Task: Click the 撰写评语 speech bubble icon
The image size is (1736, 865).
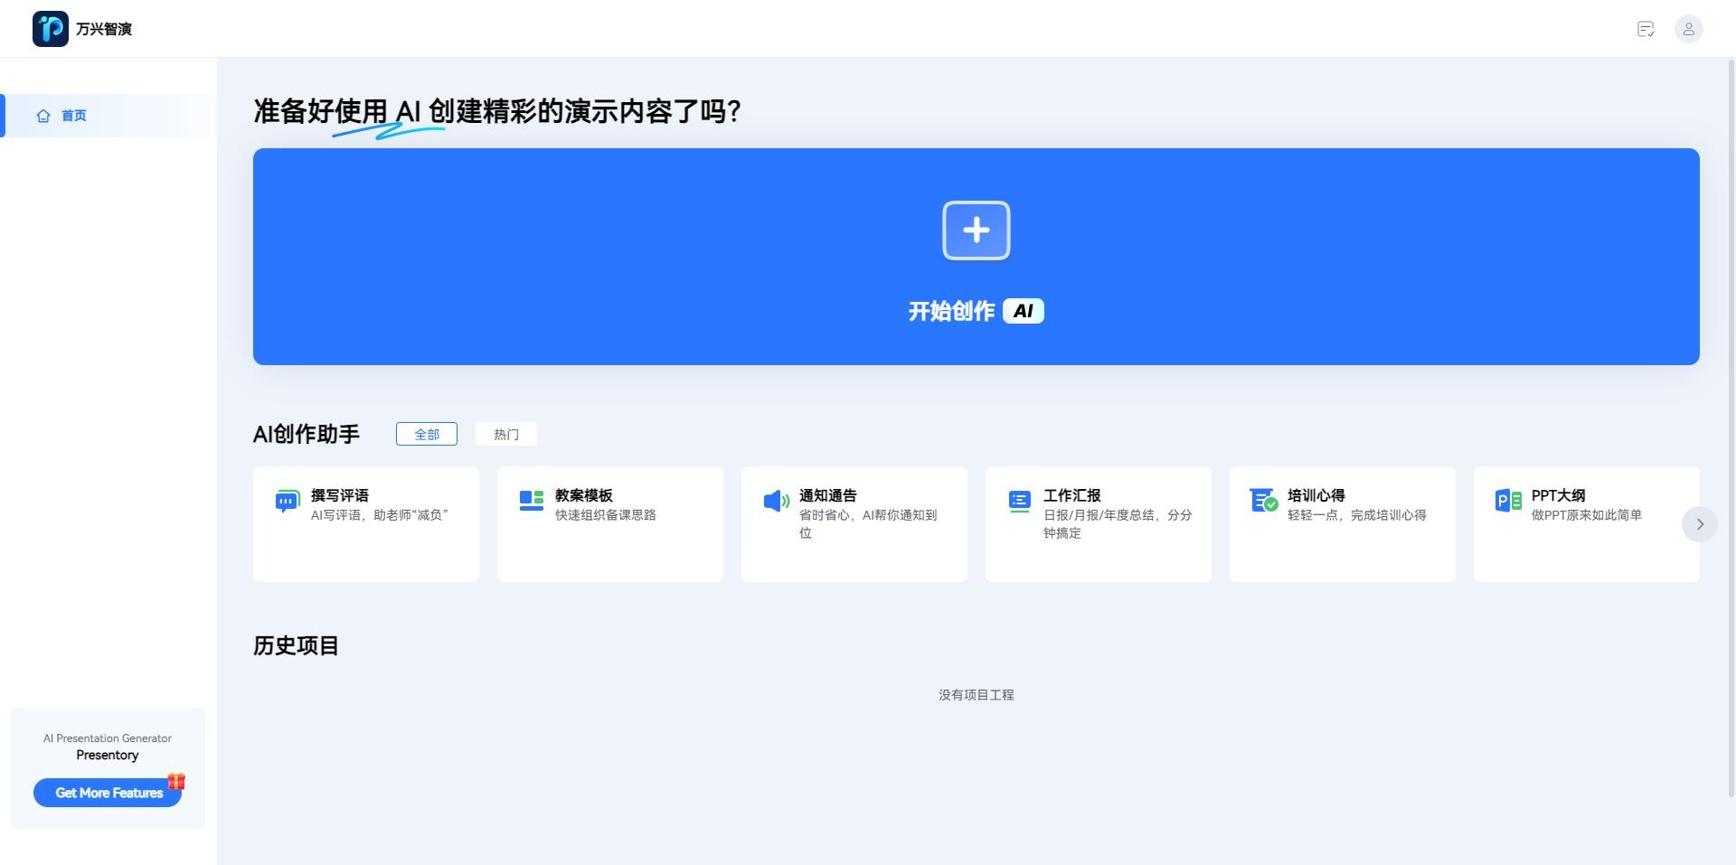Action: coord(287,502)
